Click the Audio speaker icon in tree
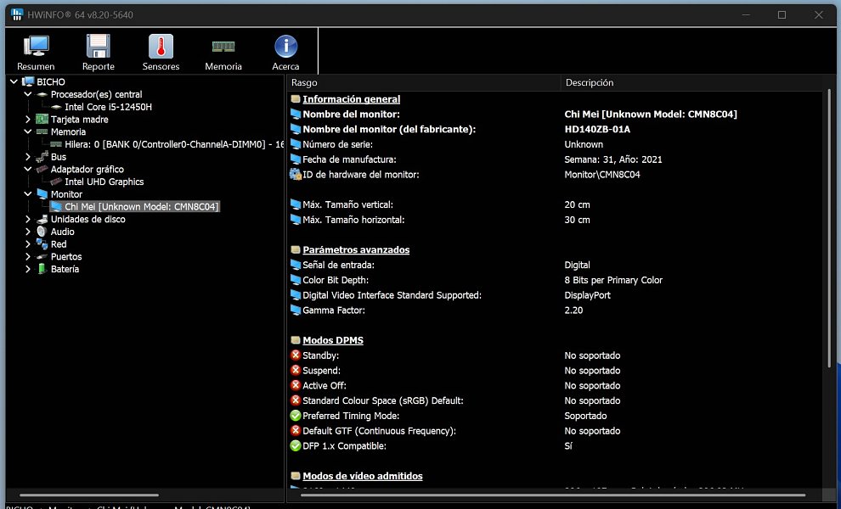The width and height of the screenshot is (841, 509). tap(42, 232)
